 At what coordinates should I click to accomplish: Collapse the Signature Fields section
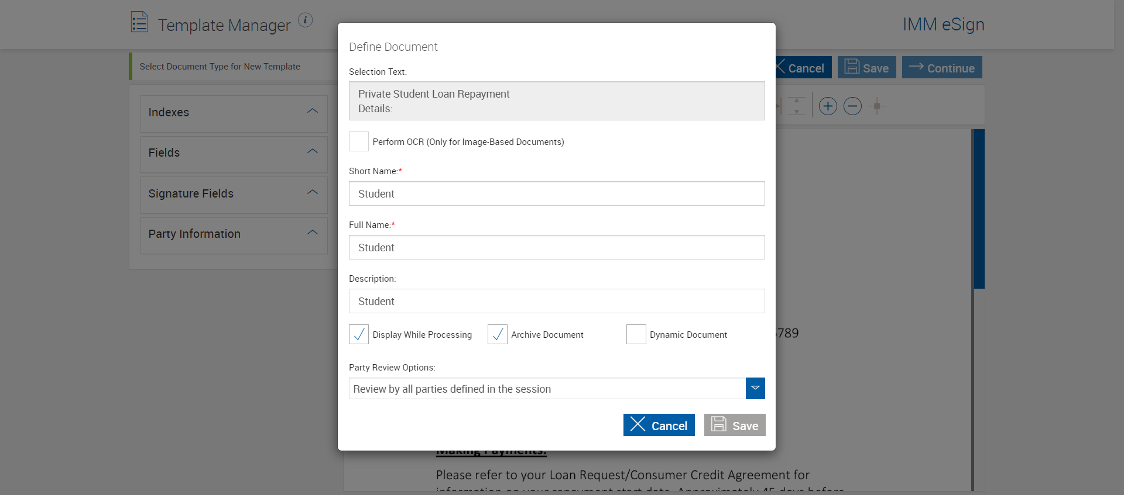313,192
